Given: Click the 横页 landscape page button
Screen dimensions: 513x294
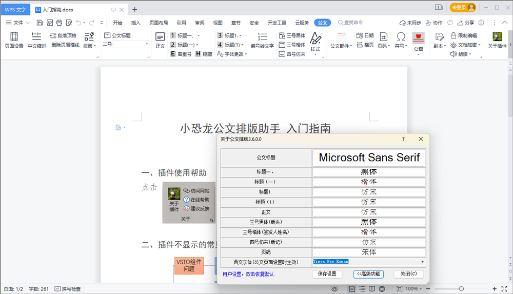Looking at the screenshot, I should 365,45.
